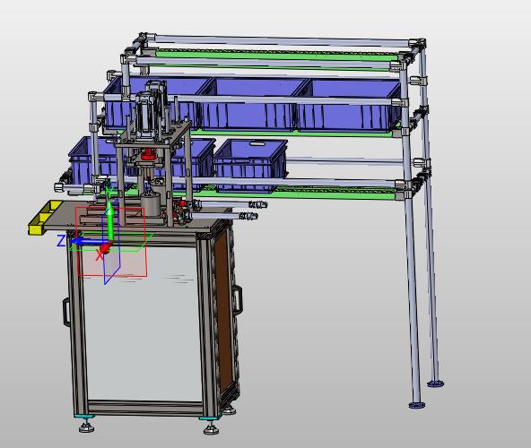Select the front-left leveling foot of the cabinet
The image size is (531, 448).
[87, 426]
